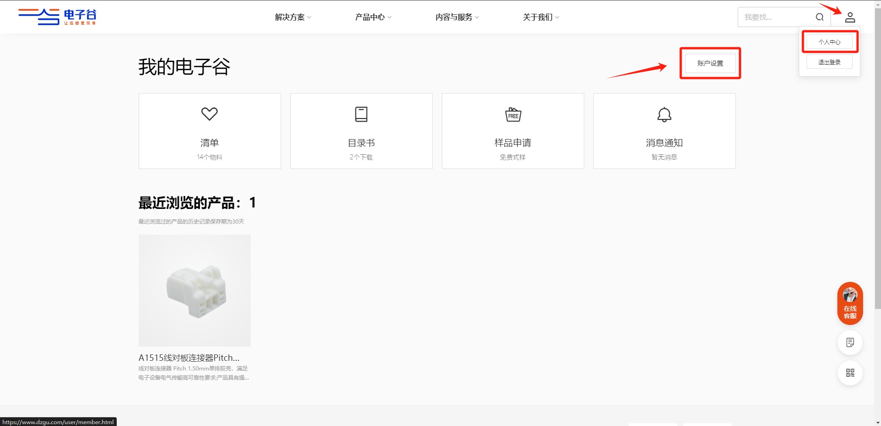Click the 账户设置 button
This screenshot has height=426, width=881.
point(710,63)
